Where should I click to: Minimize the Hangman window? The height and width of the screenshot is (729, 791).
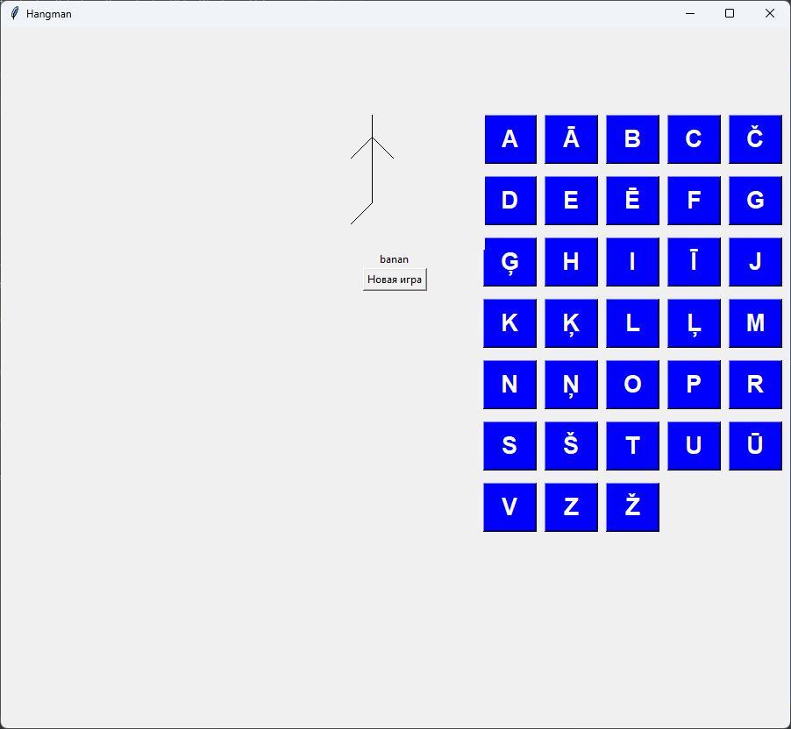click(690, 14)
